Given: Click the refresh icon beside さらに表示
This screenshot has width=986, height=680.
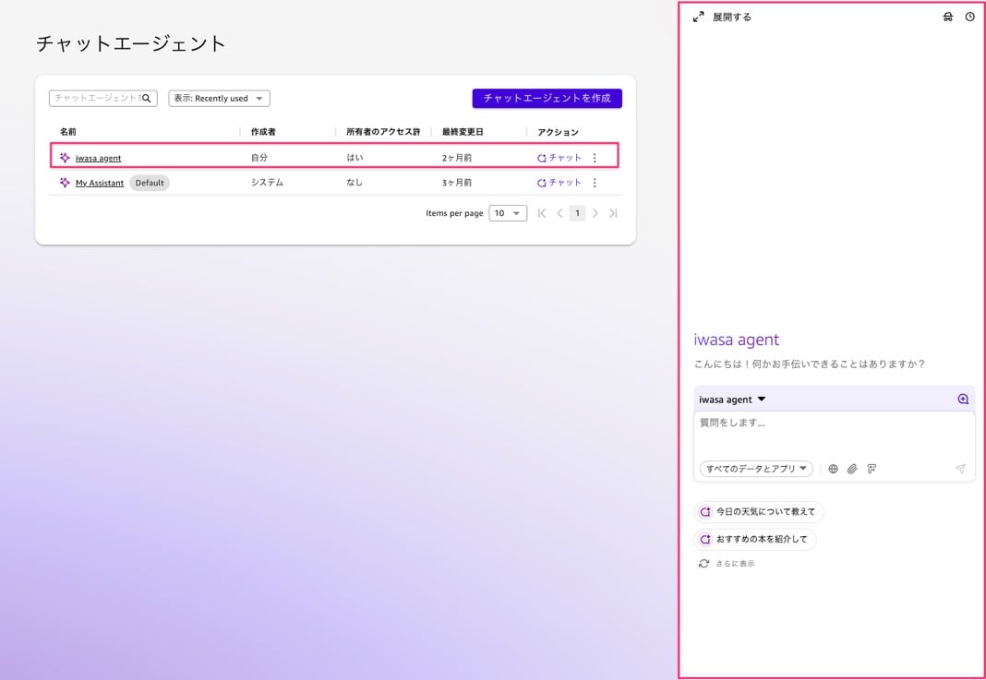Looking at the screenshot, I should tap(703, 563).
